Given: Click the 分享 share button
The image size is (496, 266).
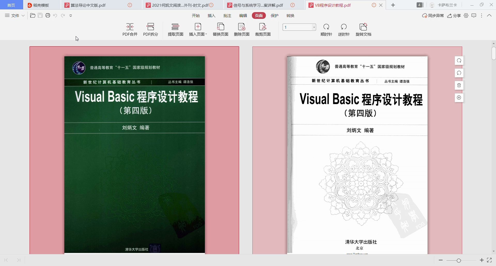Looking at the screenshot, I should coord(454,15).
